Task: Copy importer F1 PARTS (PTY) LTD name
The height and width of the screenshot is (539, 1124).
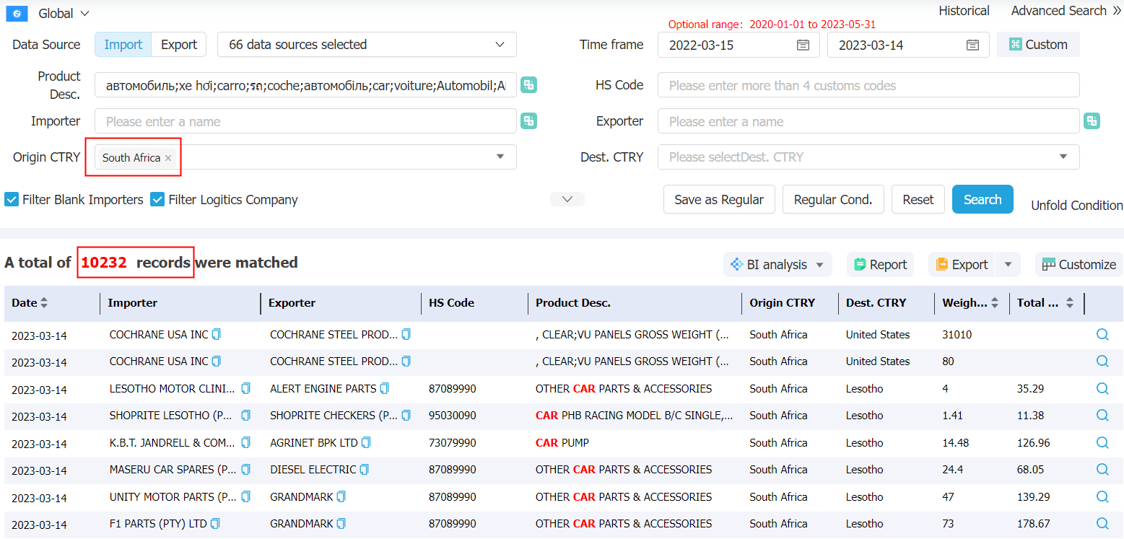Action: click(215, 524)
